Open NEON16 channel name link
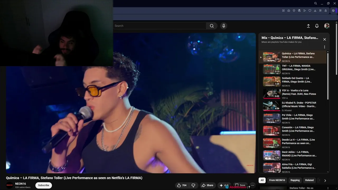This screenshot has width=338, height=190. pos(21,184)
